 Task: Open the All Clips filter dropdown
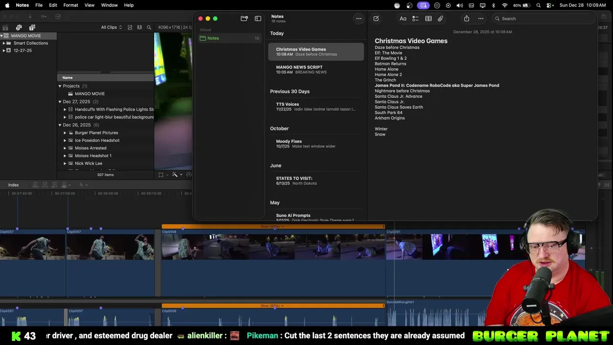pos(111,27)
